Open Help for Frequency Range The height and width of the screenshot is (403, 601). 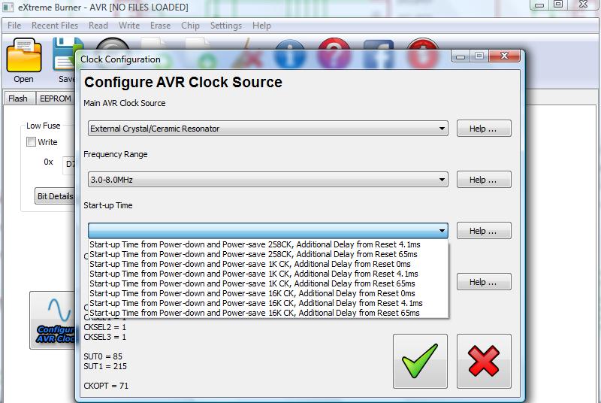484,180
